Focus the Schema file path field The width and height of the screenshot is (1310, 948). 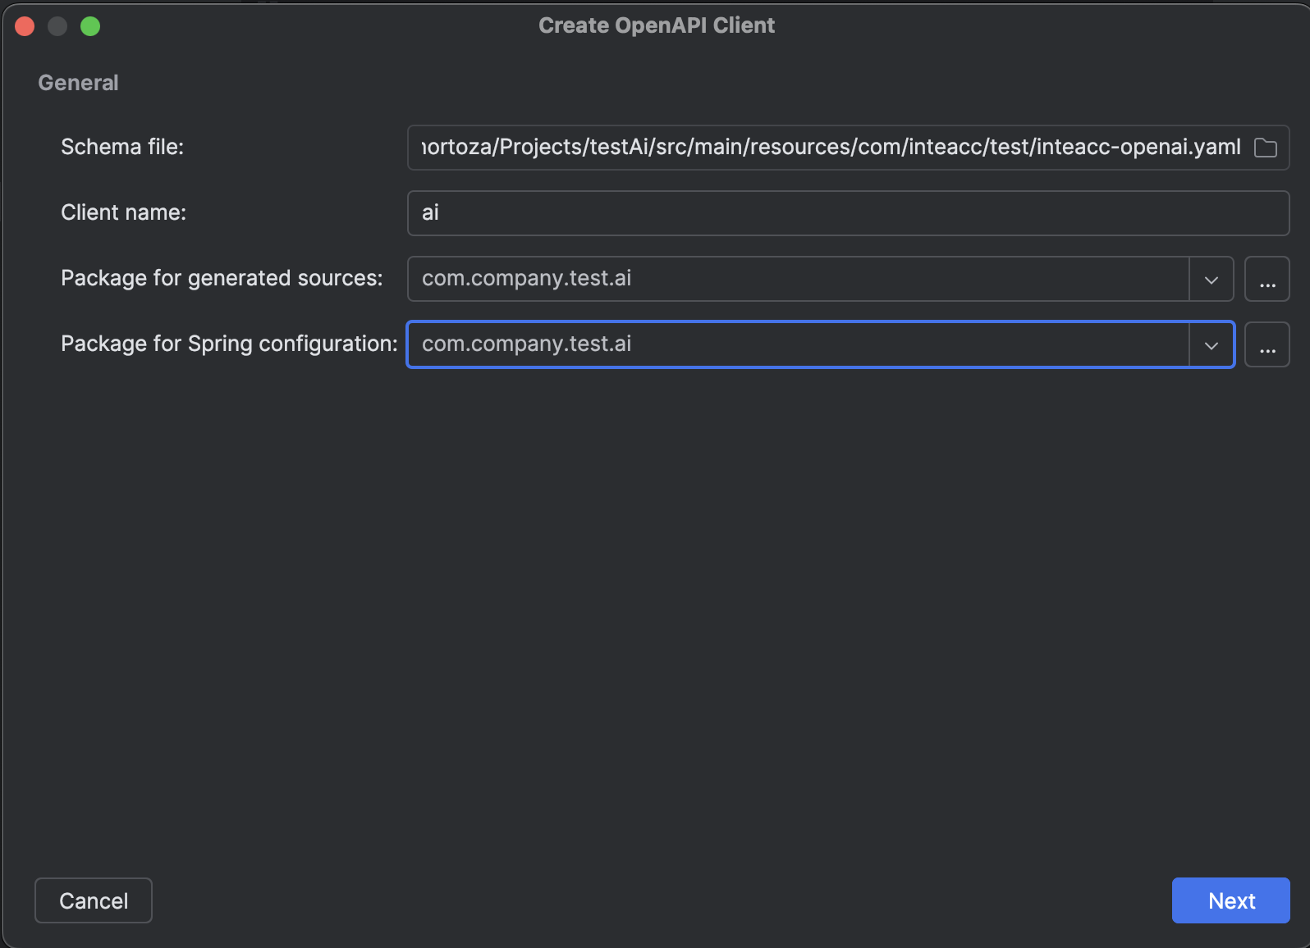pyautogui.click(x=829, y=148)
